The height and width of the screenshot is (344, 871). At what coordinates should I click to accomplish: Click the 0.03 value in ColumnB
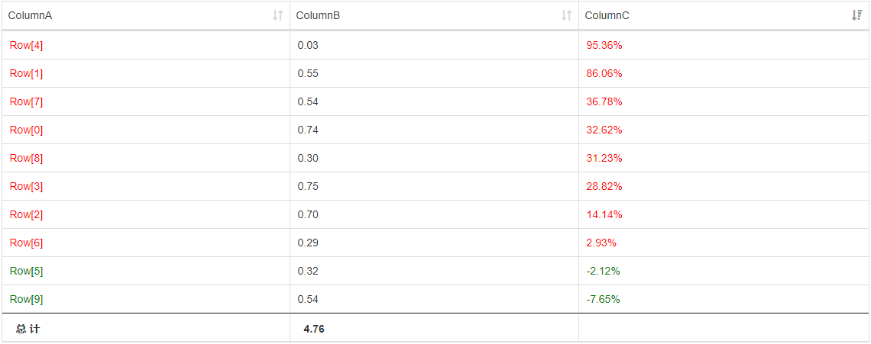pyautogui.click(x=308, y=46)
